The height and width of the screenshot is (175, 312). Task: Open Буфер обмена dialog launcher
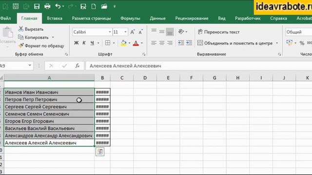click(x=66, y=54)
